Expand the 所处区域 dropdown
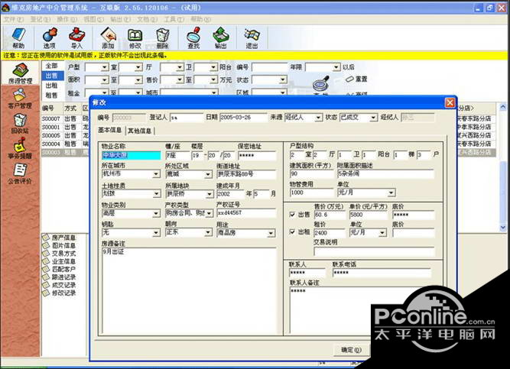The height and width of the screenshot is (369, 510). point(208,175)
